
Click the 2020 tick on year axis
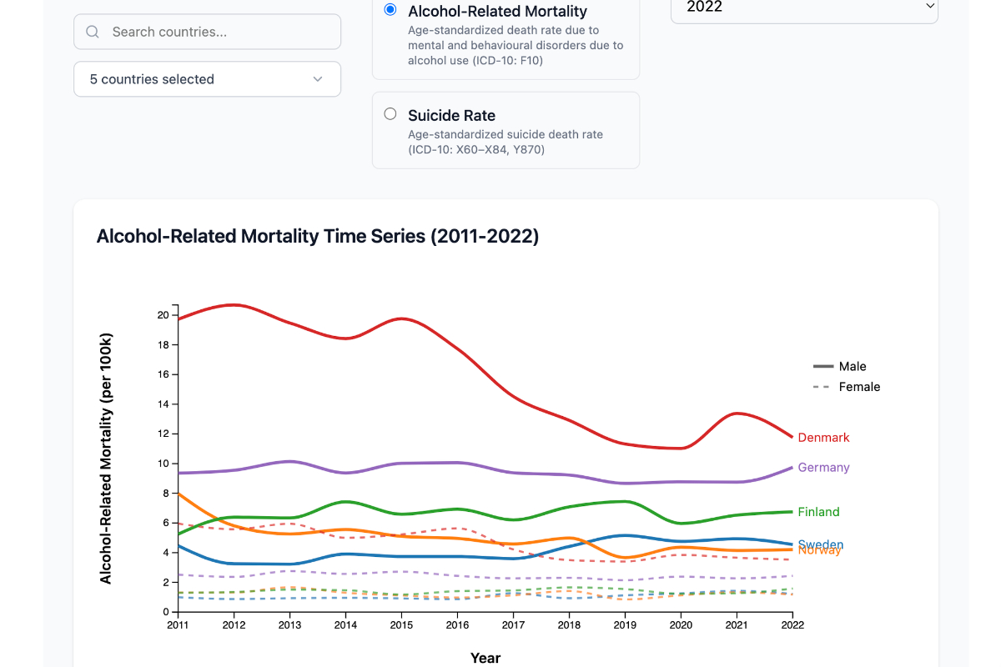[682, 624]
